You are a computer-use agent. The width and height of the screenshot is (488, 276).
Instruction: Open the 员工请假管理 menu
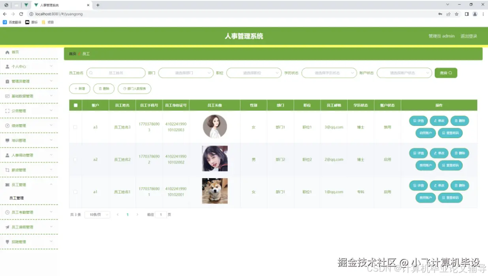pos(29,227)
